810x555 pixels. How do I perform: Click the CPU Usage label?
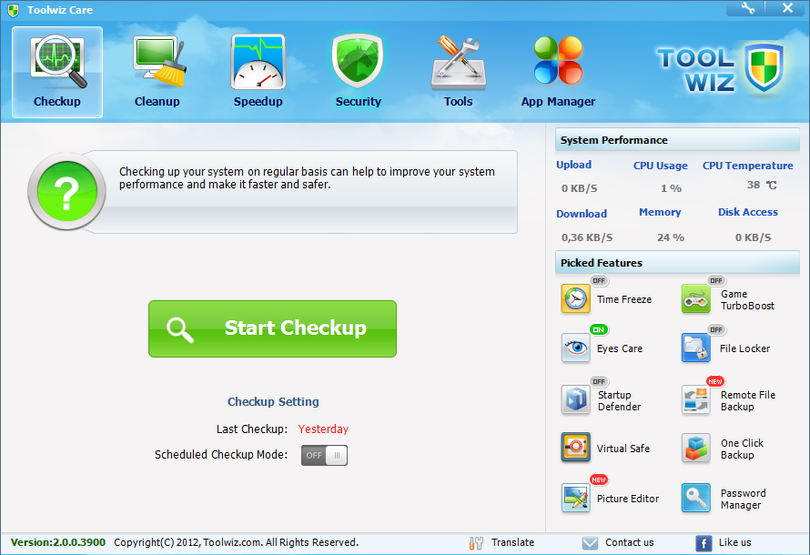[x=660, y=166]
